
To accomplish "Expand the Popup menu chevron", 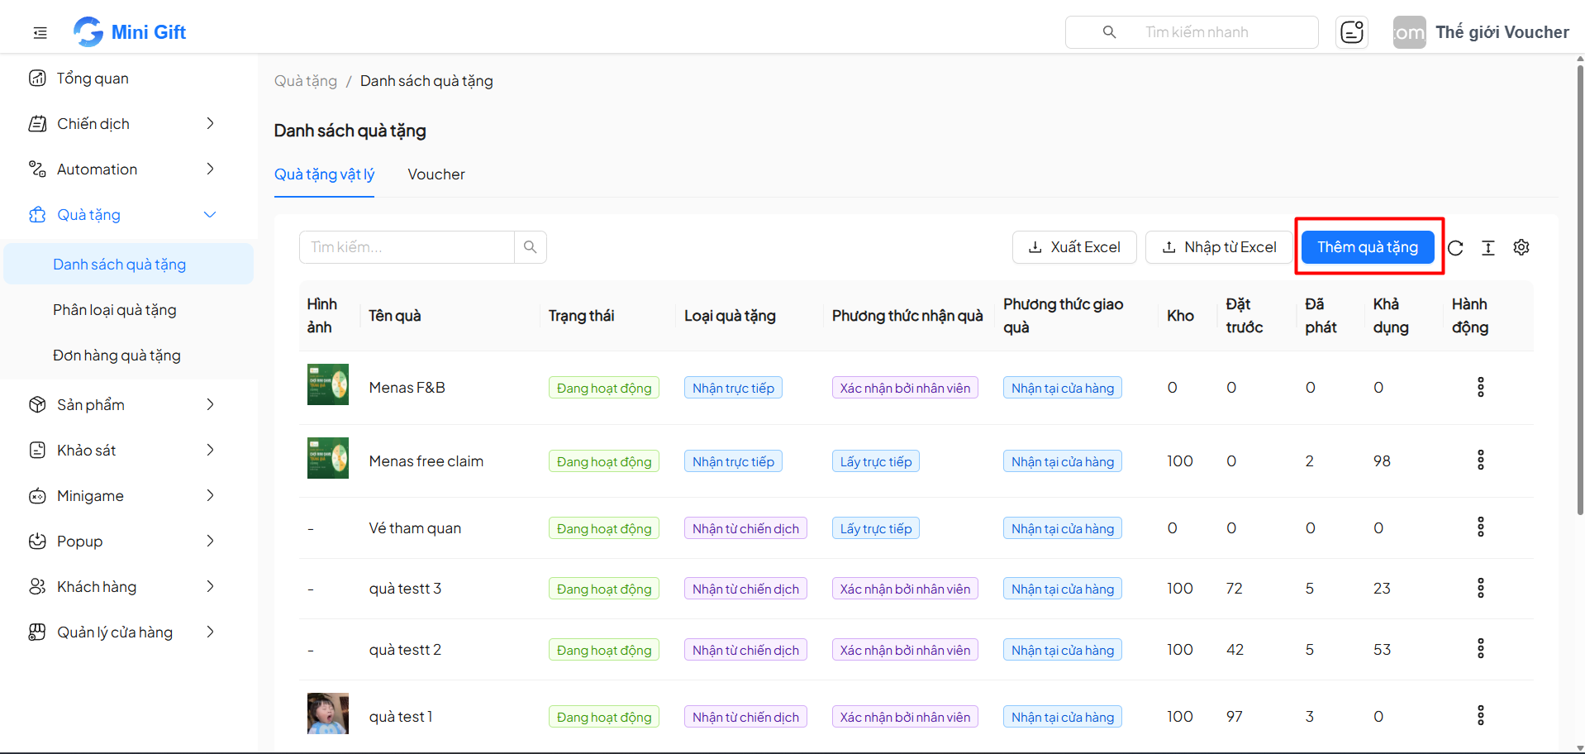I will tap(210, 541).
